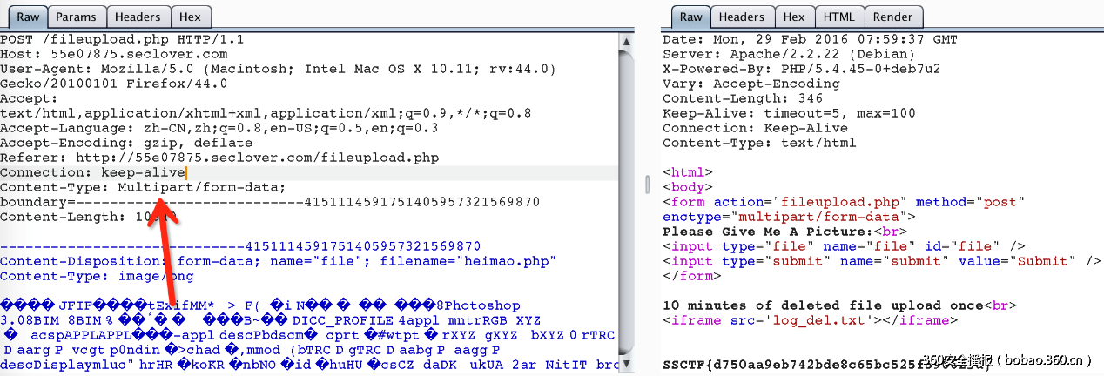The height and width of the screenshot is (376, 1104).
Task: Click the Multipart/form-data Content-Type value
Action: pyautogui.click(x=201, y=187)
